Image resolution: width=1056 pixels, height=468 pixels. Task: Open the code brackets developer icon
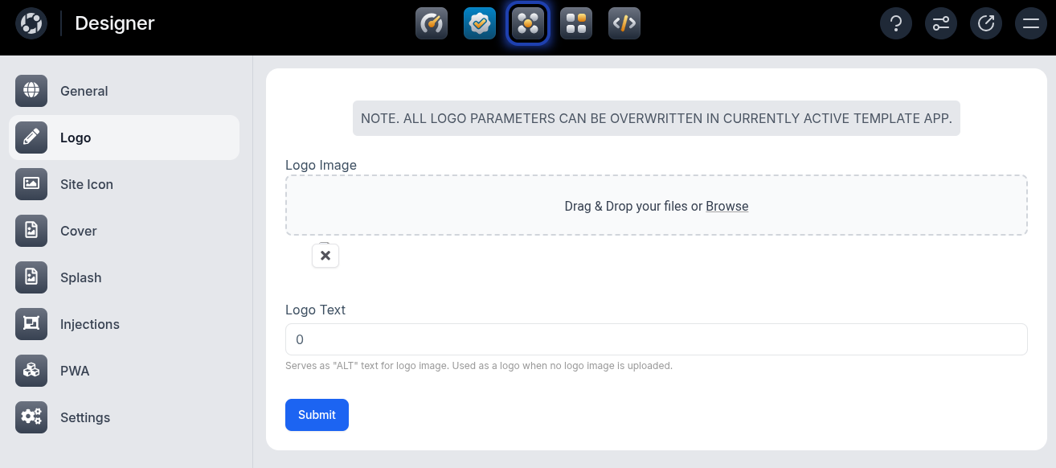click(624, 23)
